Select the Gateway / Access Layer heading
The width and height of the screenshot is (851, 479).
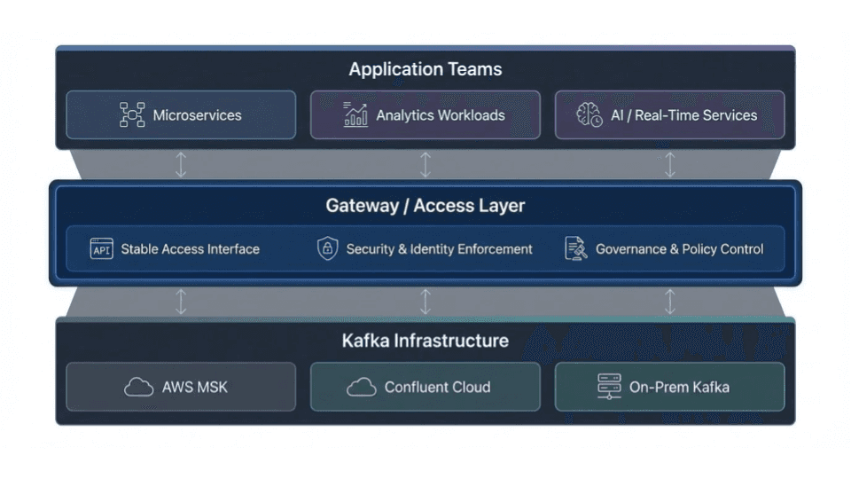pos(425,206)
